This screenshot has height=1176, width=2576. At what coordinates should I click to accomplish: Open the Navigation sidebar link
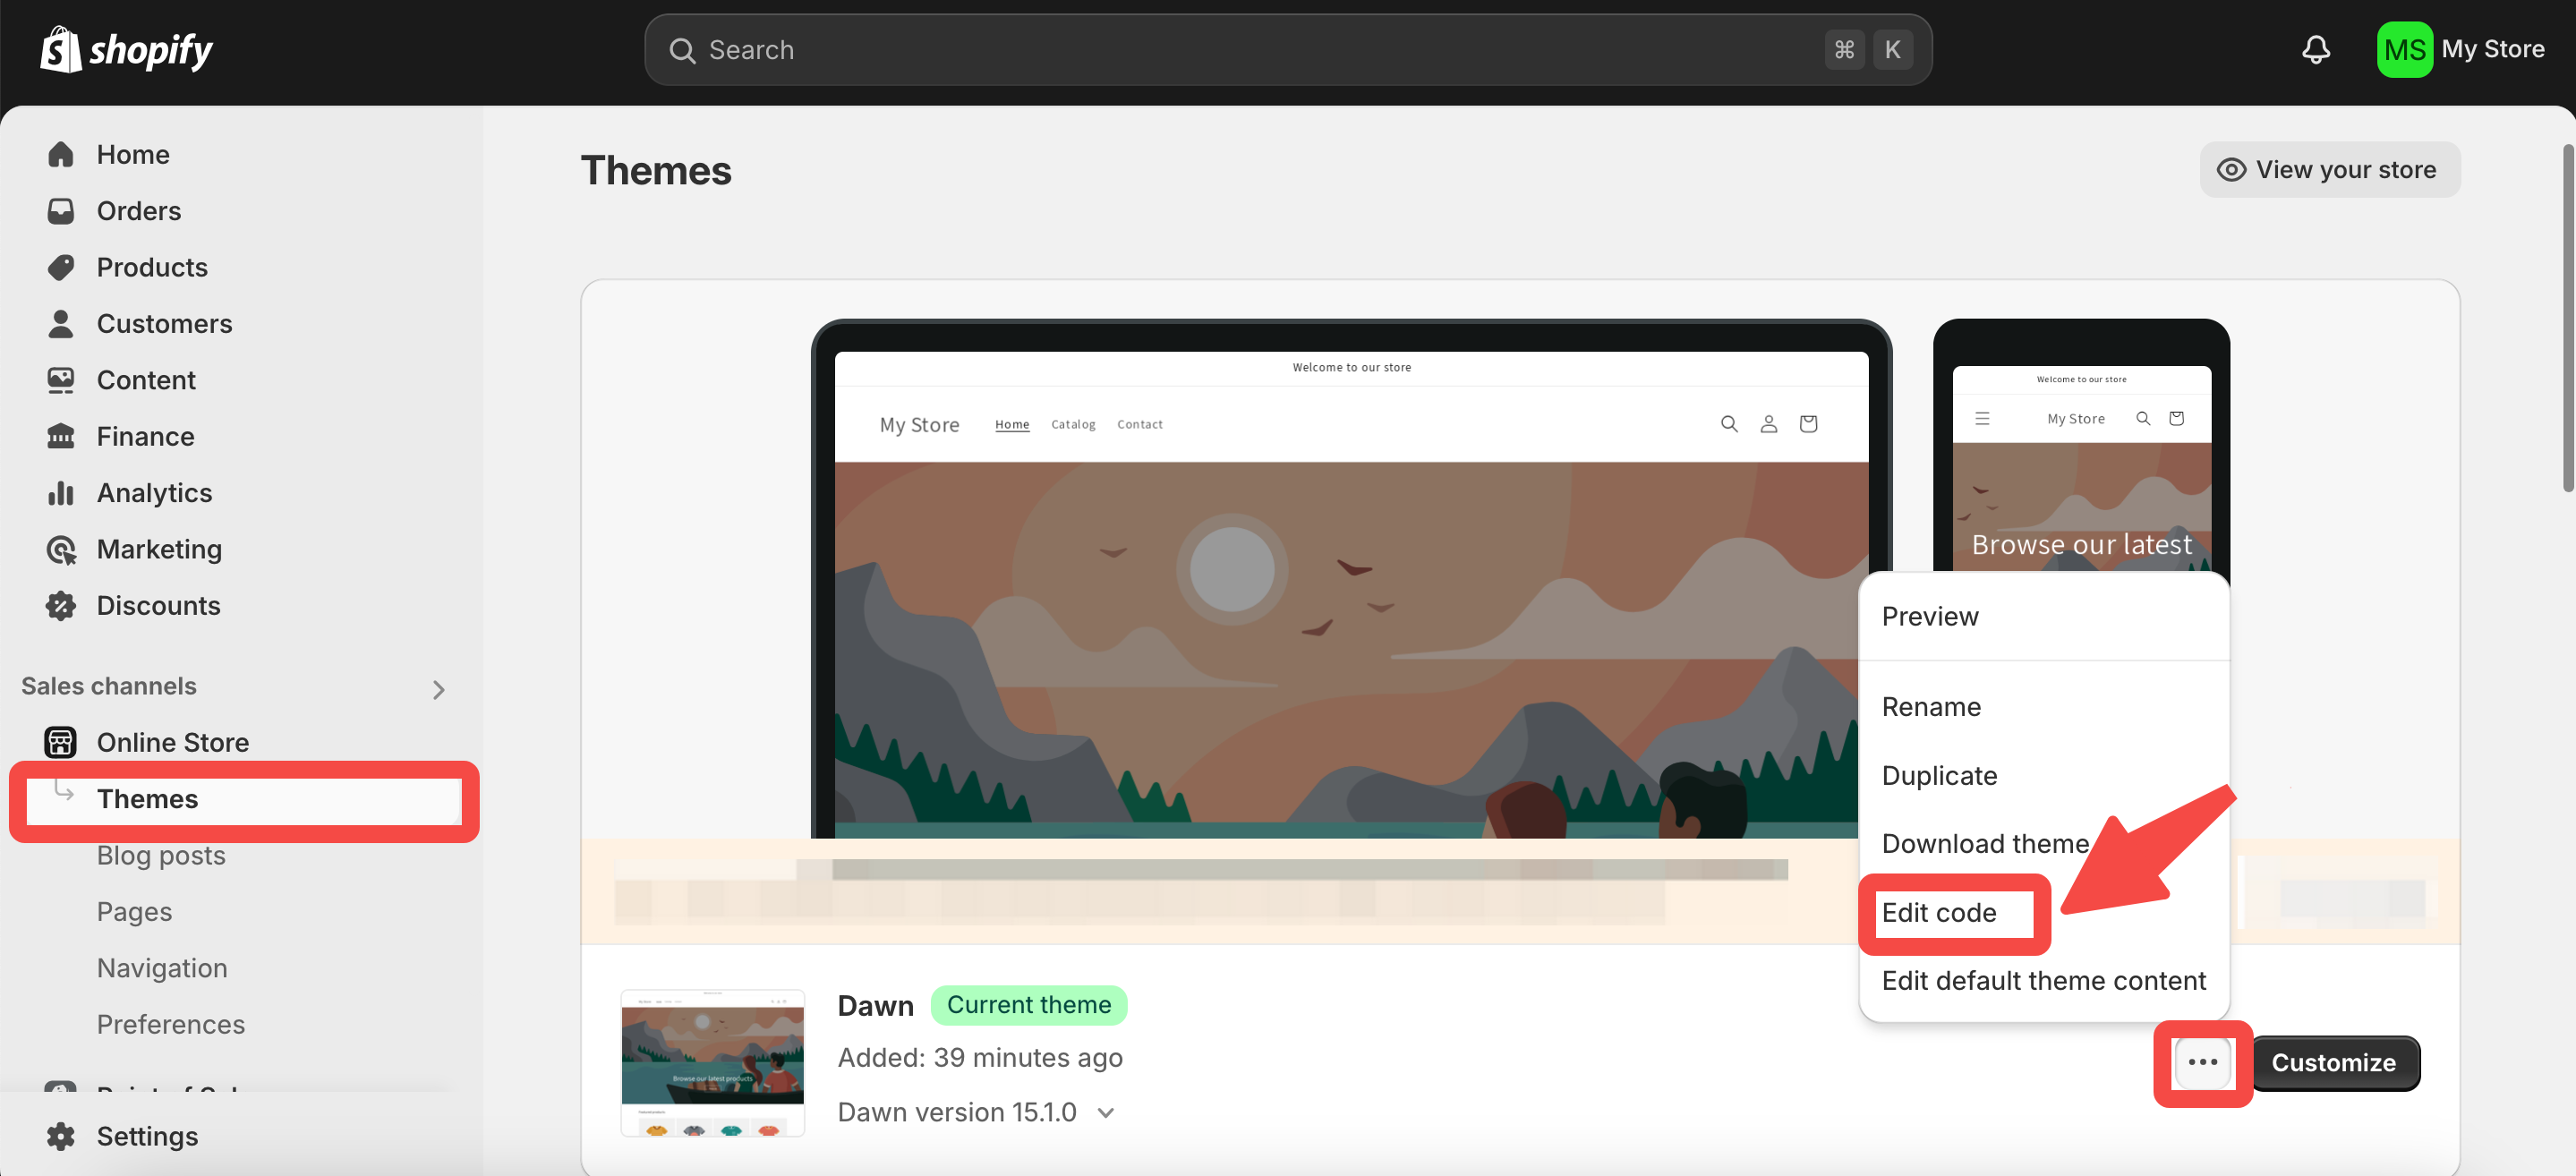click(x=162, y=968)
